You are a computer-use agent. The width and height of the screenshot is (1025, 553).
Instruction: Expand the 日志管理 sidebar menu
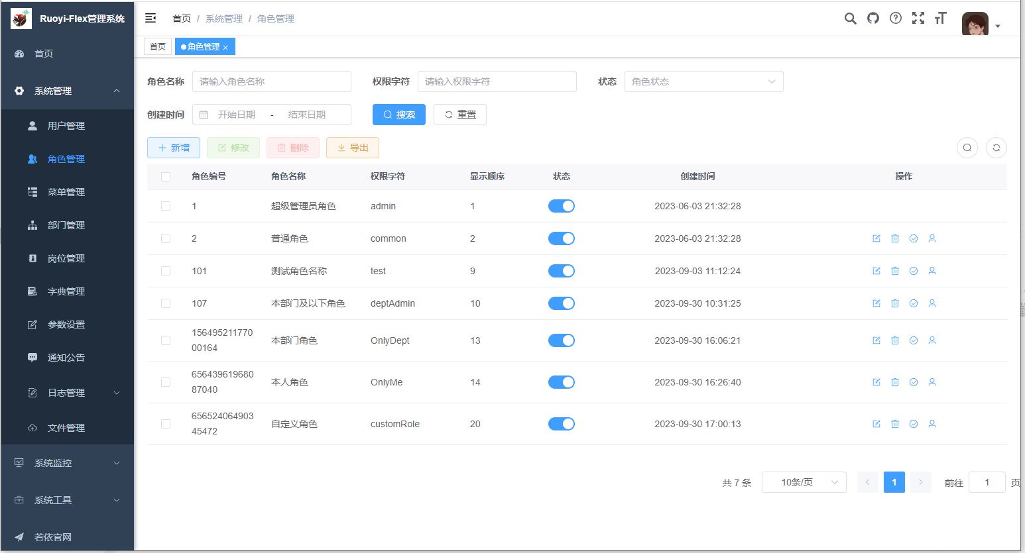tap(67, 392)
